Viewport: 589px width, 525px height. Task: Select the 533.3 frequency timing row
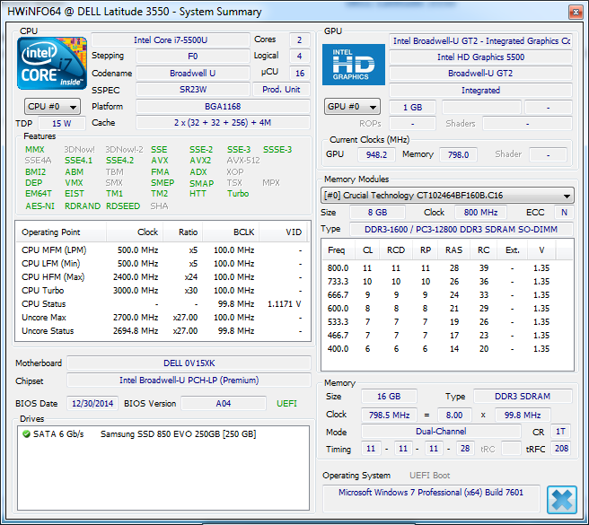[447, 322]
